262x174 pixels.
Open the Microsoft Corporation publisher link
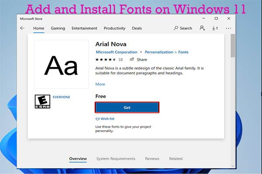tap(117, 52)
